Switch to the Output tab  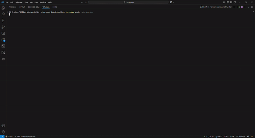(x=22, y=7)
